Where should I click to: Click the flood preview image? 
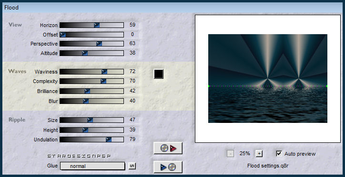click(267, 78)
